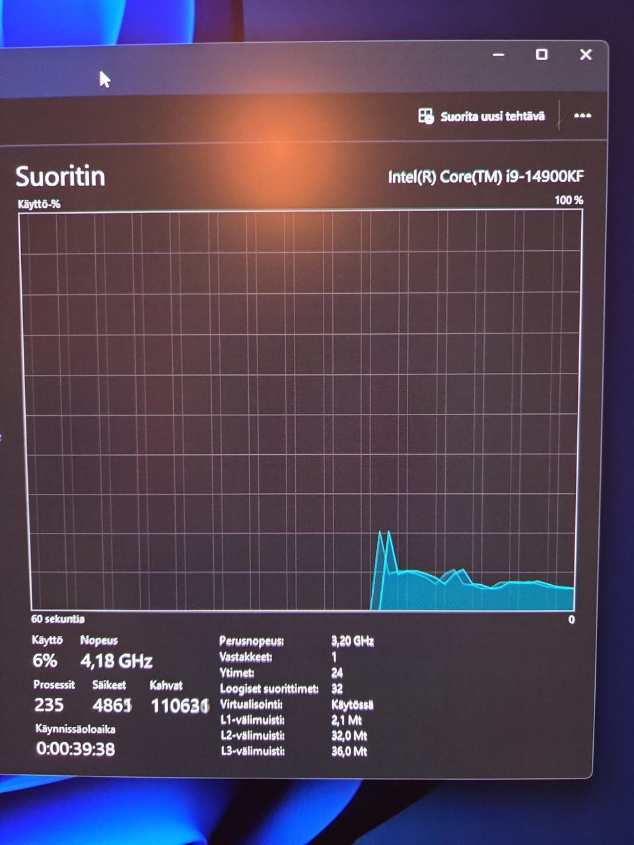Maximize the Task Manager window
The image size is (634, 845).
[542, 54]
